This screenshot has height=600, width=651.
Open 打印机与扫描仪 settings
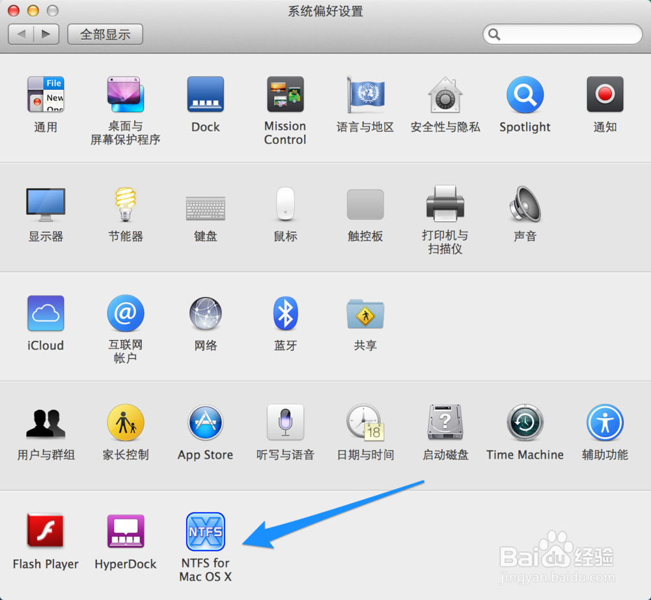(445, 205)
